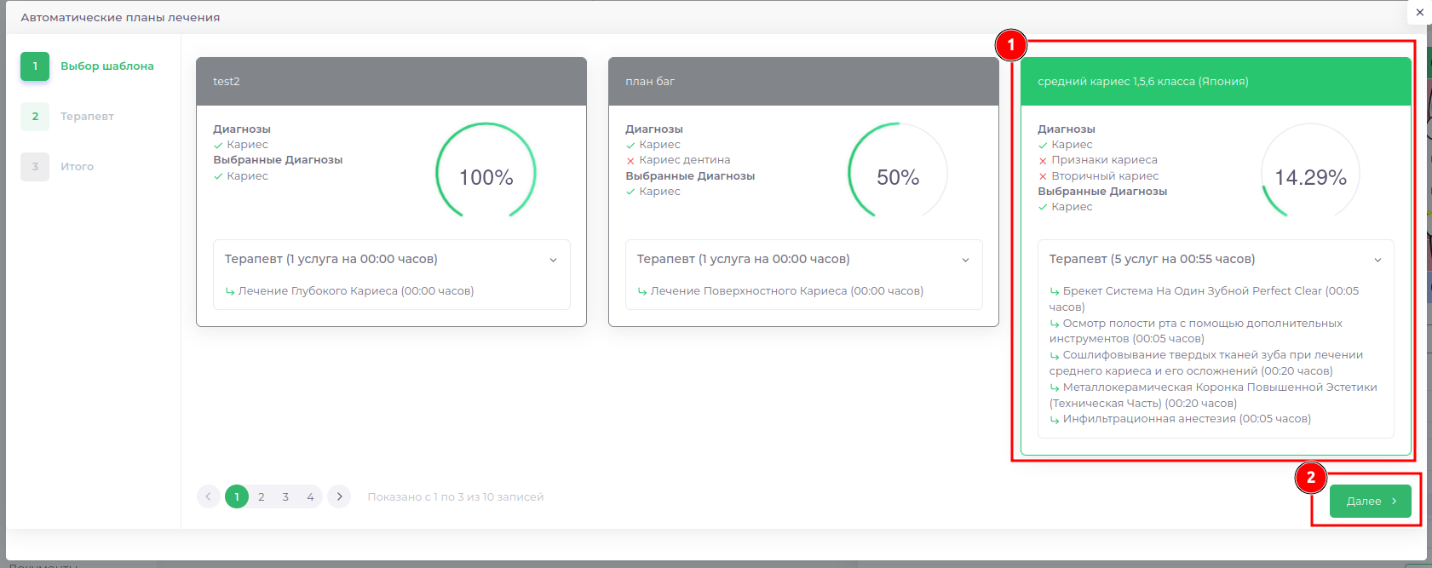The height and width of the screenshot is (568, 1432).
Task: Select средний кариес (Япония) template header
Action: point(1216,82)
